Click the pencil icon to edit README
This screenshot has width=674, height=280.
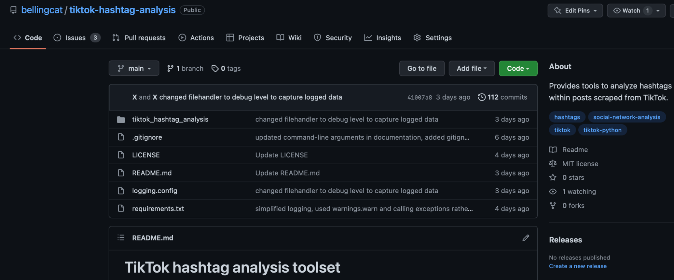525,238
